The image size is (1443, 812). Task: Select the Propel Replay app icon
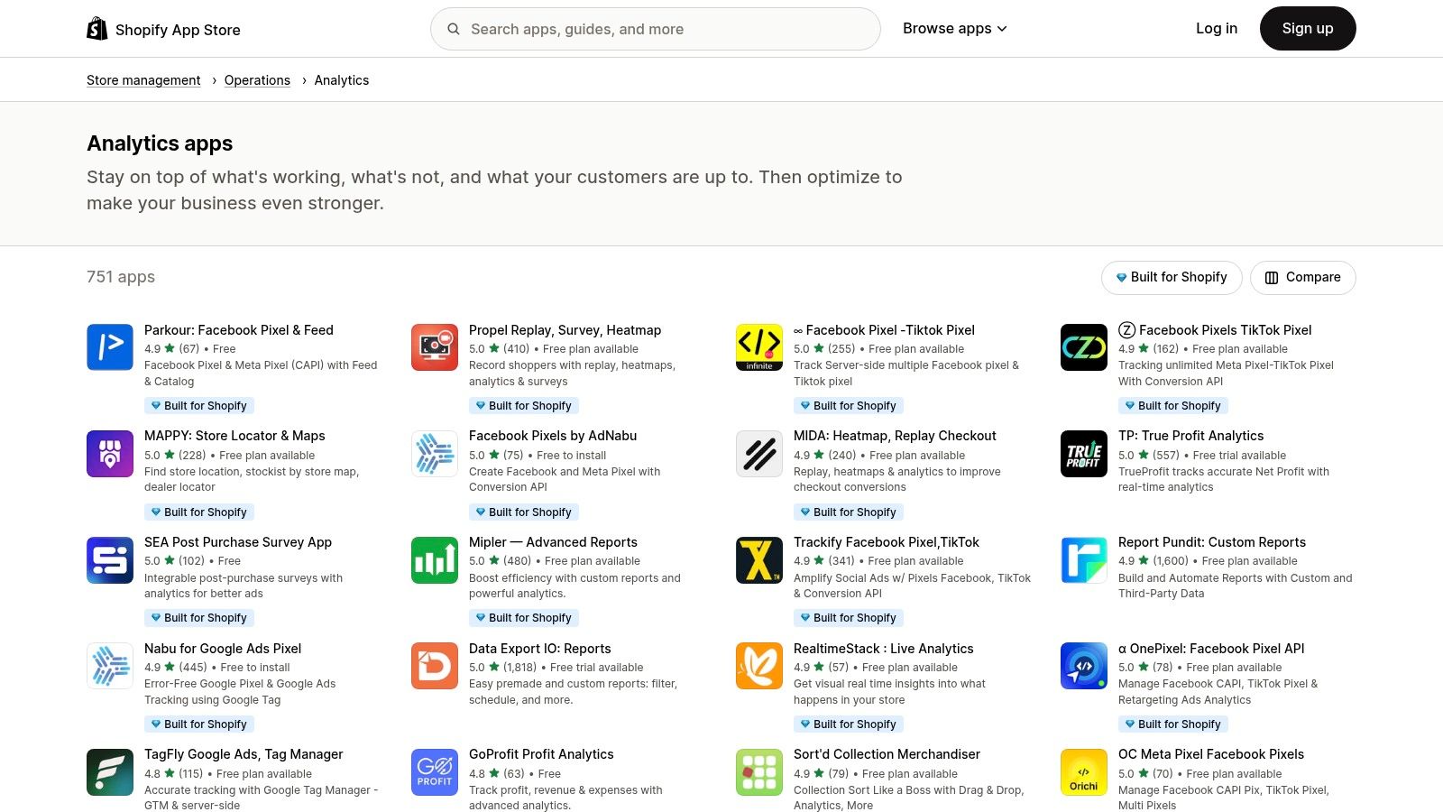(435, 347)
